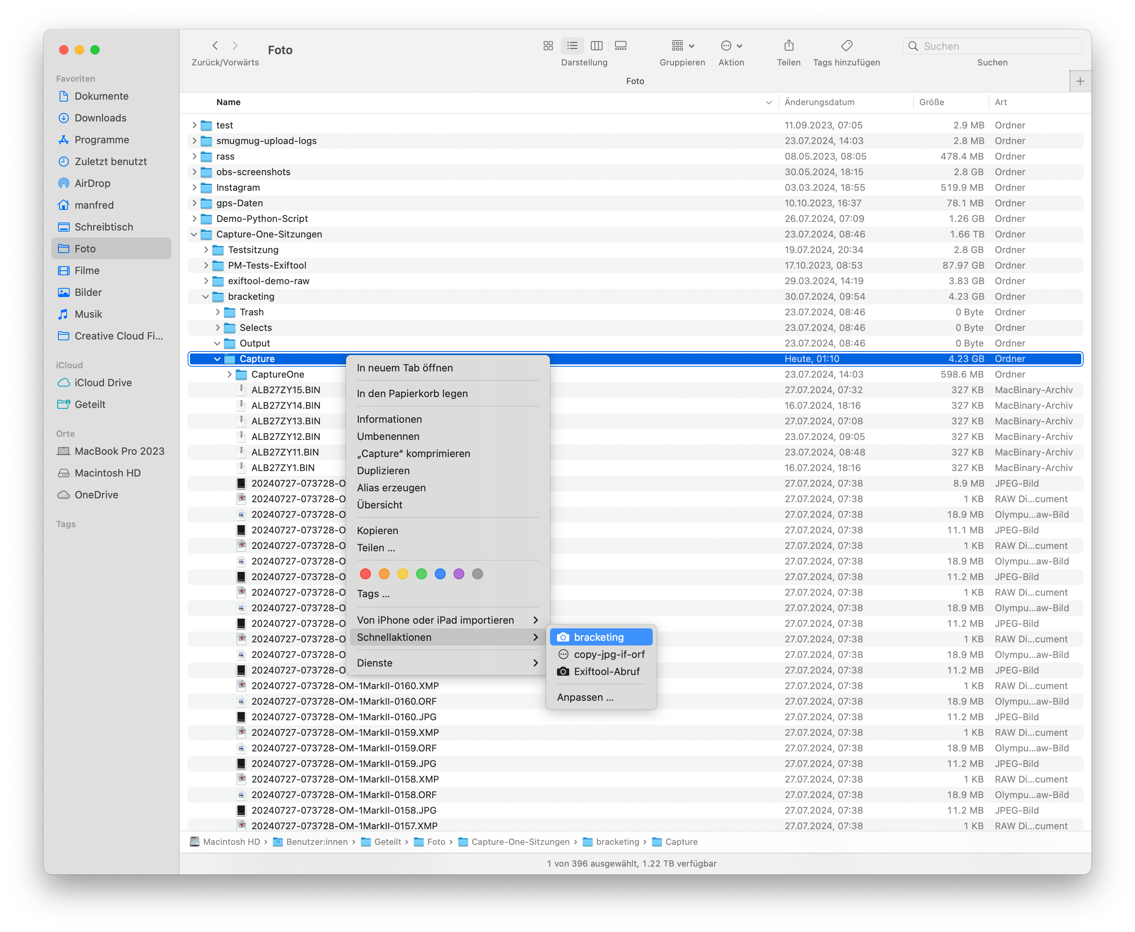
Task: Switch to gallery view
Action: 620,46
